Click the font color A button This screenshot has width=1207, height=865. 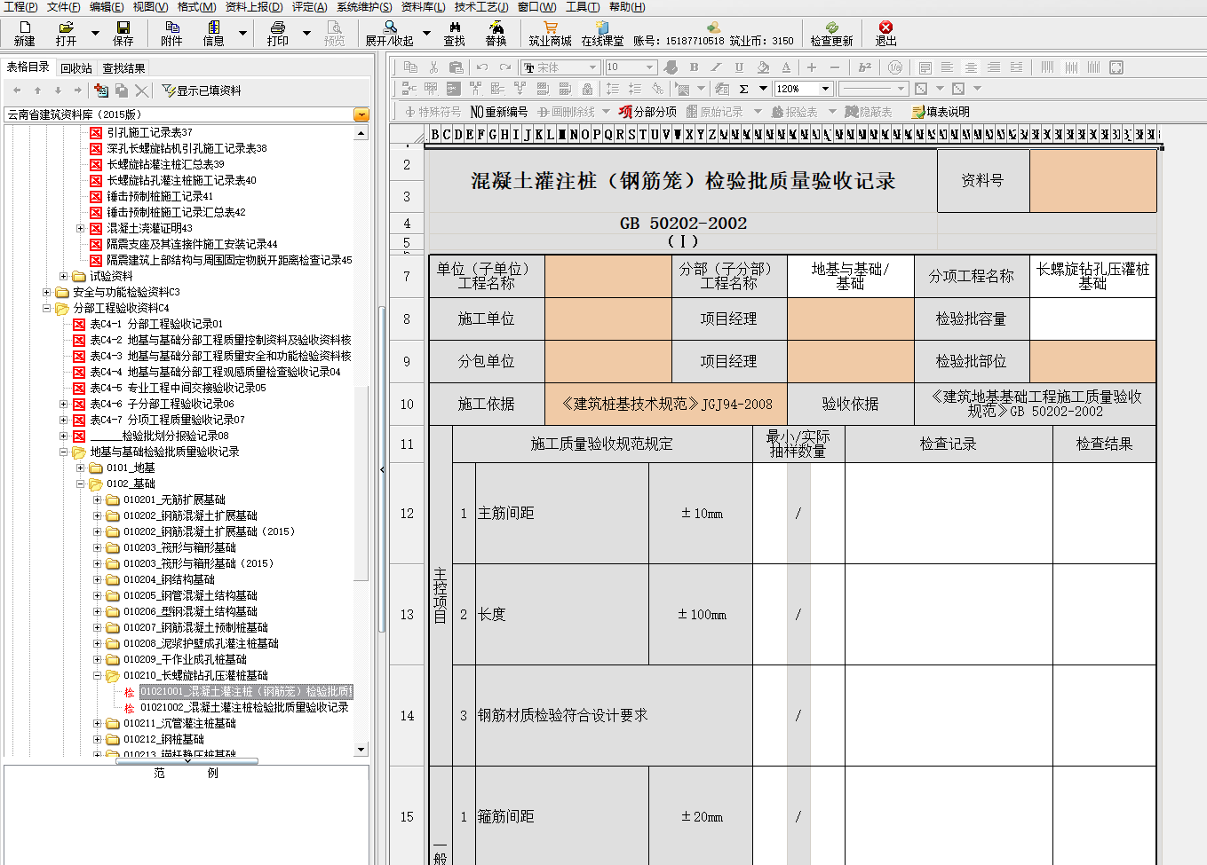(x=786, y=67)
